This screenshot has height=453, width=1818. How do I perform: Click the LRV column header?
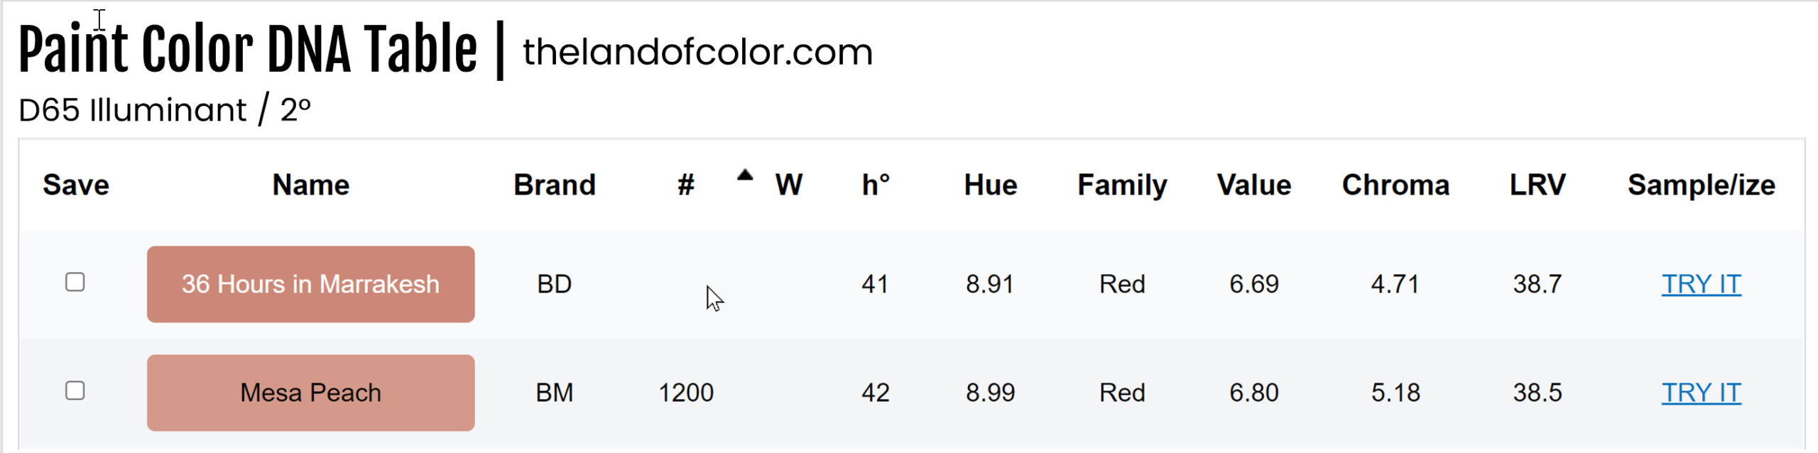pos(1537,185)
